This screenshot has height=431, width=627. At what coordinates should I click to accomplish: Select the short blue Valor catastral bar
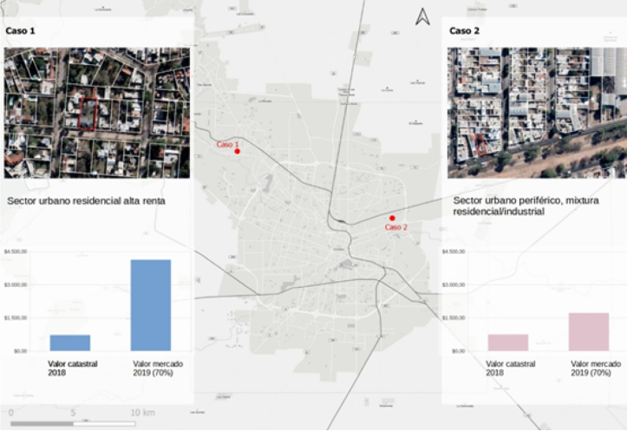69,343
